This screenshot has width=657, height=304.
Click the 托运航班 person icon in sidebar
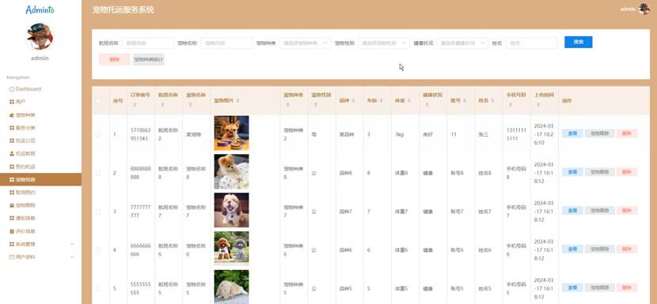pyautogui.click(x=12, y=153)
